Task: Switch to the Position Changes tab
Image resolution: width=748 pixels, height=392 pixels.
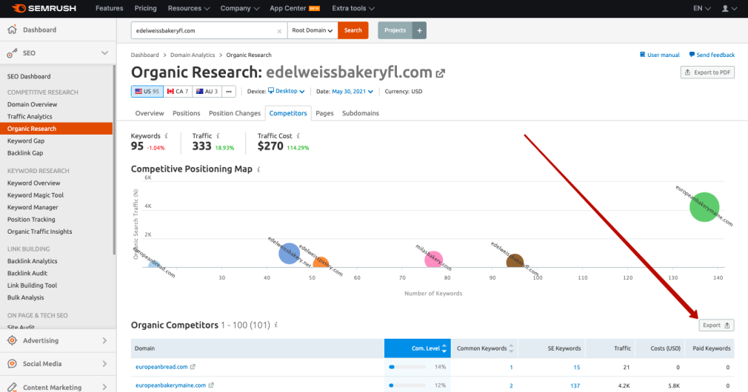Action: (234, 113)
